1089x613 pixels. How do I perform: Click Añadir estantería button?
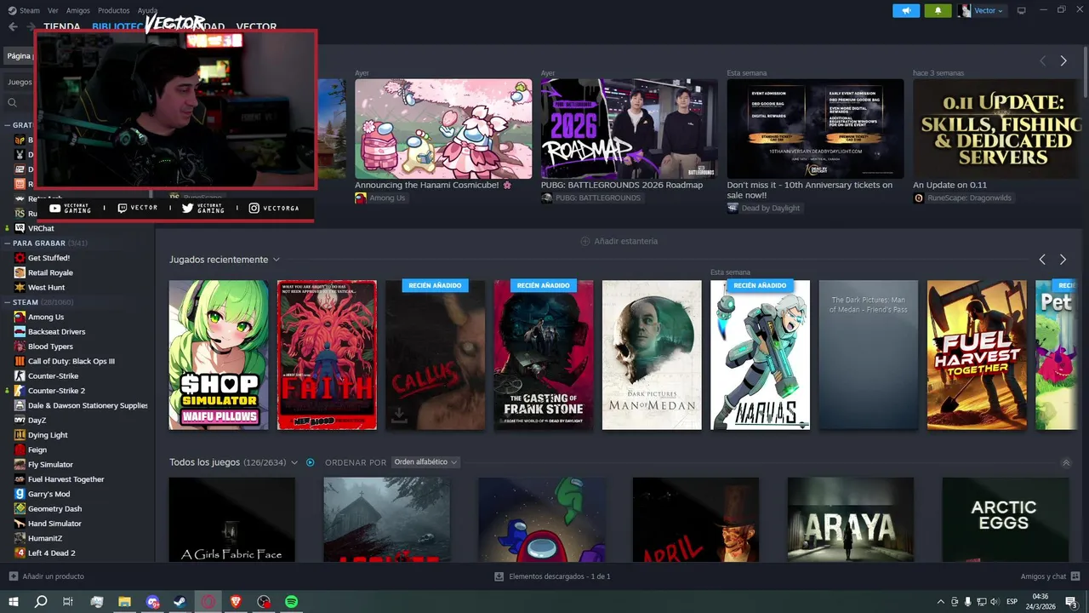coord(619,241)
